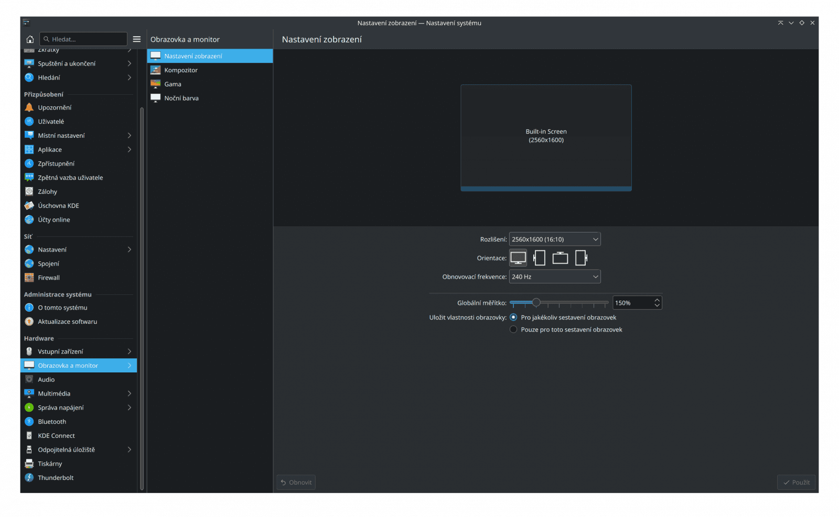Click the Hledat search field
839x517 pixels.
pos(83,39)
